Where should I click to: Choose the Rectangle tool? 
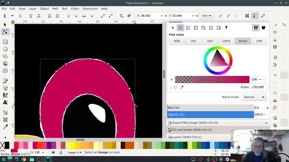click(x=5, y=42)
